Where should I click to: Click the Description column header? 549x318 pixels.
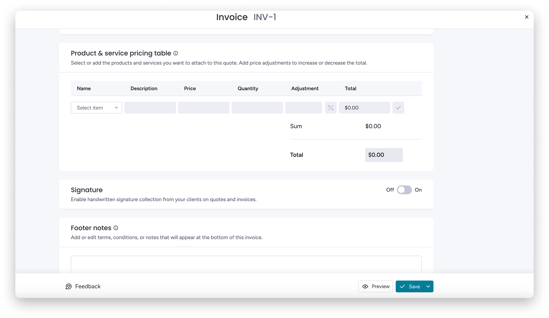tap(144, 88)
